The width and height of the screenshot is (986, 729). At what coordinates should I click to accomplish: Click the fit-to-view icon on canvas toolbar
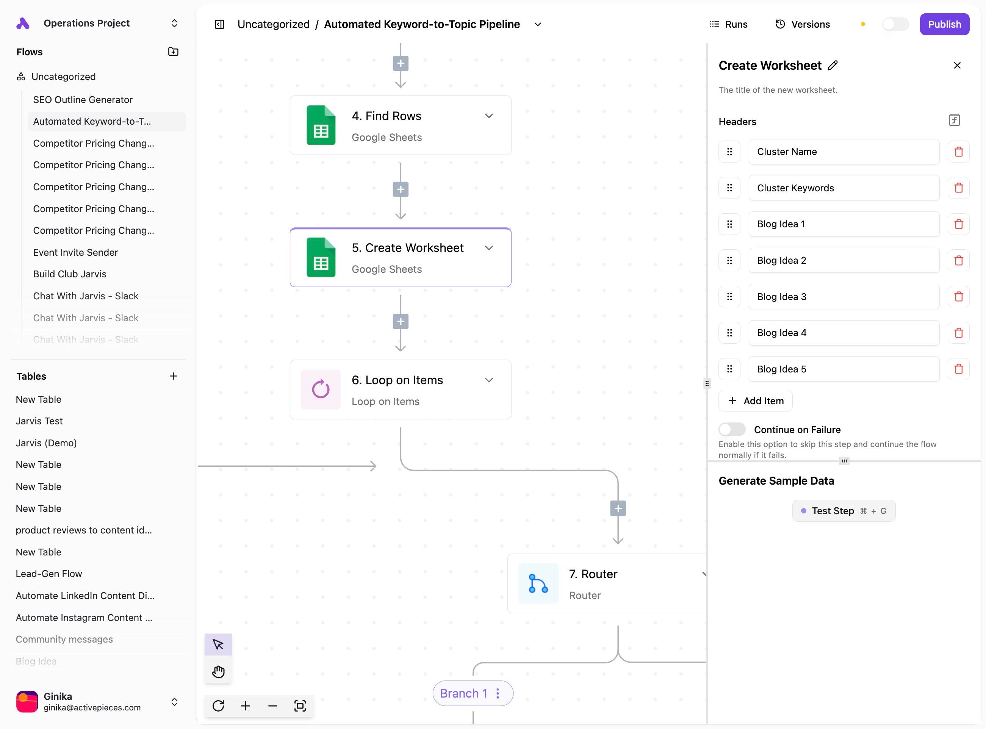(300, 706)
